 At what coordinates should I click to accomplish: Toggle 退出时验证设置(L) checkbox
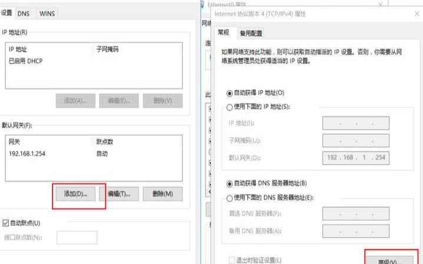tap(232, 260)
